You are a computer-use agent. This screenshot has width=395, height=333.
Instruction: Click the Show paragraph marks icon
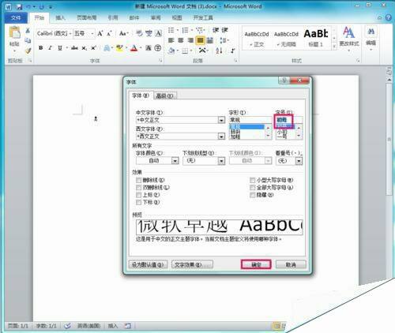tap(232, 51)
